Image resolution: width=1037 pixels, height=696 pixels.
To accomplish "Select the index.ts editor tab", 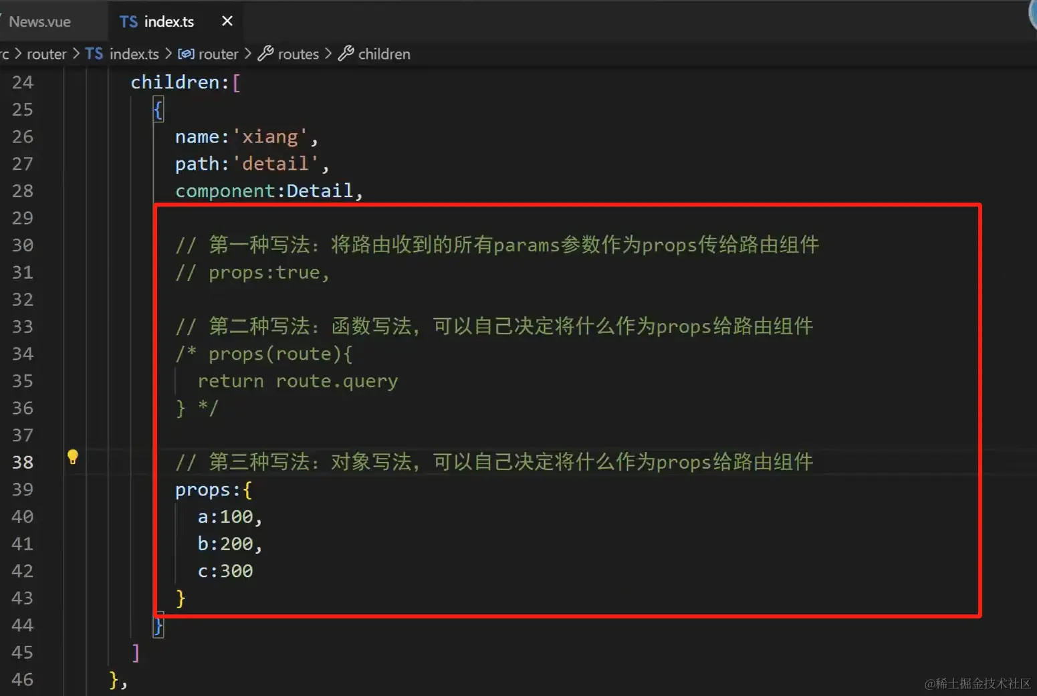I will [169, 21].
